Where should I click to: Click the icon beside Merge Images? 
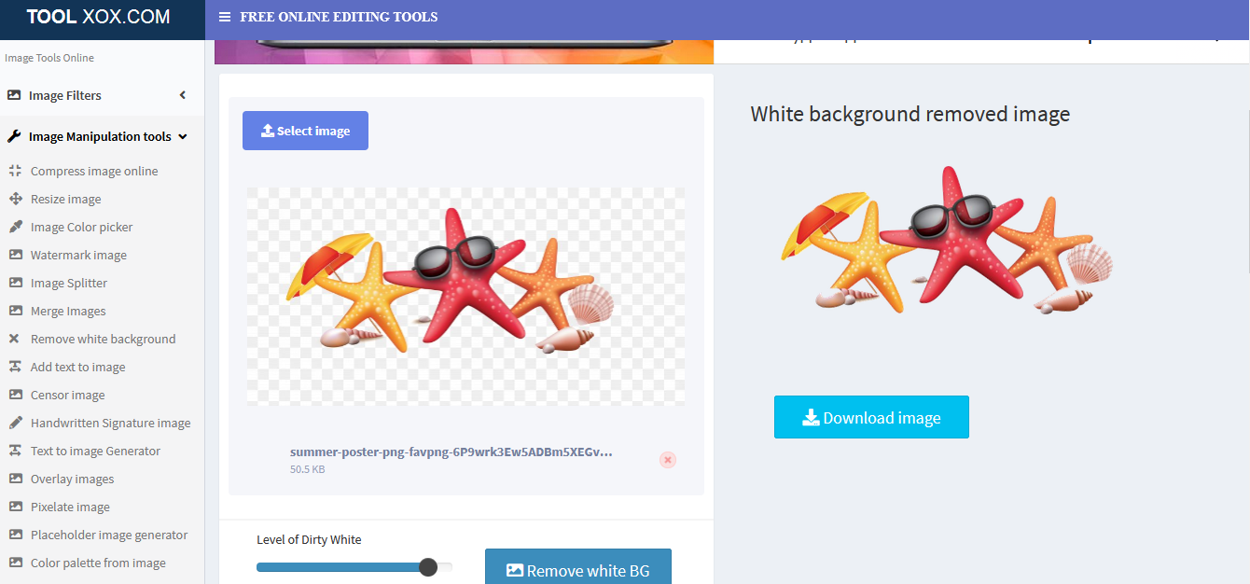(15, 311)
